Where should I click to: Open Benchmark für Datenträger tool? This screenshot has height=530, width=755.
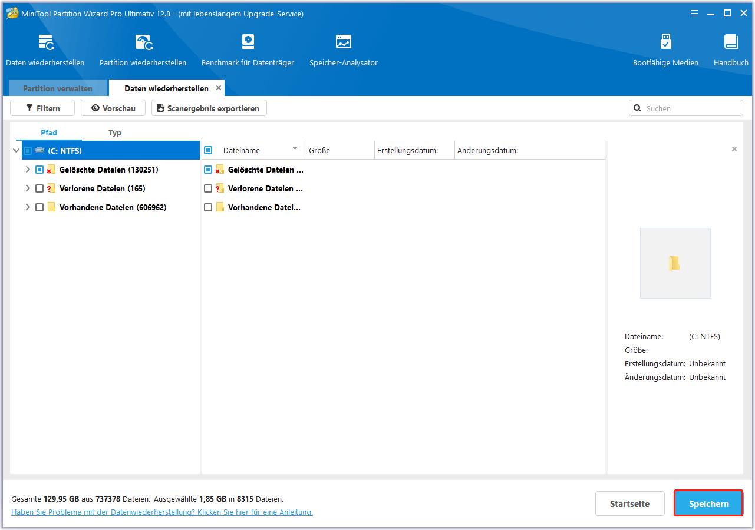point(248,50)
